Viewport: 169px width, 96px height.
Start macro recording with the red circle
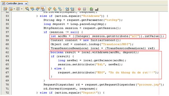(x=79, y=9)
